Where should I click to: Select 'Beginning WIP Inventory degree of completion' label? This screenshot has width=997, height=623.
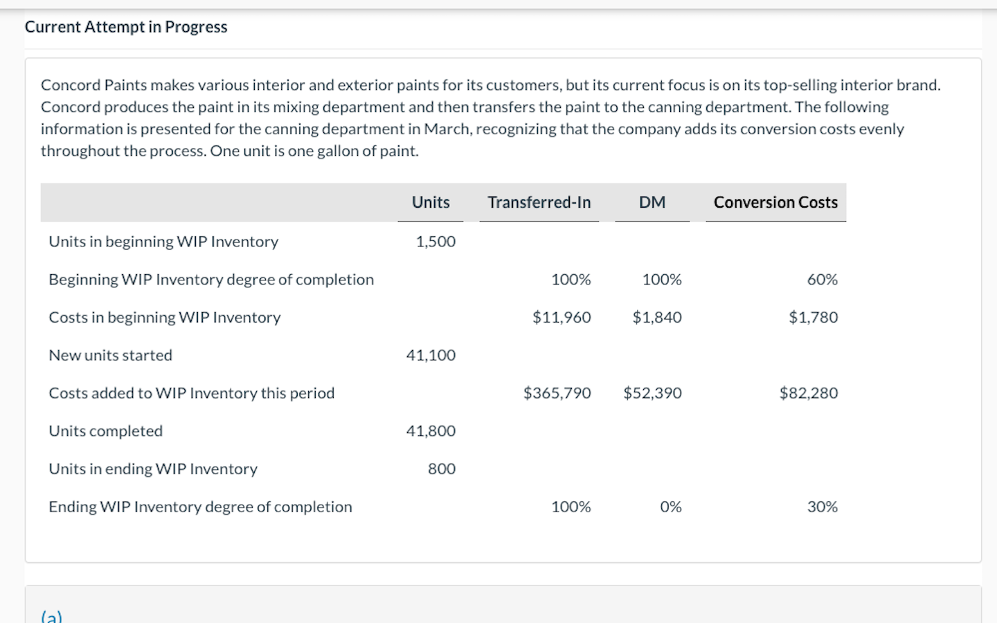[x=211, y=280]
